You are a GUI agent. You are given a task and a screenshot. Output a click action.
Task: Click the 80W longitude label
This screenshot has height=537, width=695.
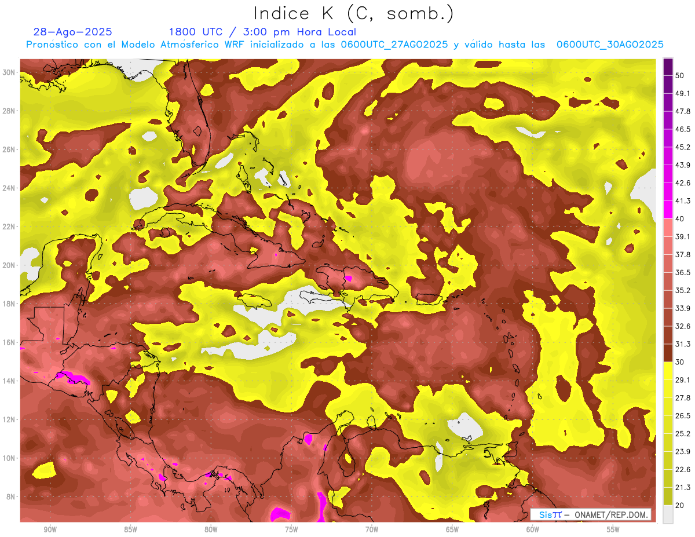tap(211, 529)
